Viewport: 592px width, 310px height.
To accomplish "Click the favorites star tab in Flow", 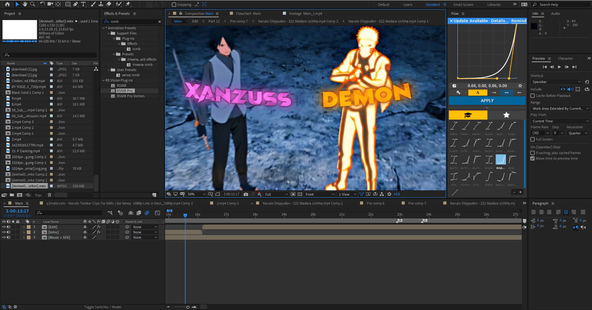I will point(506,115).
